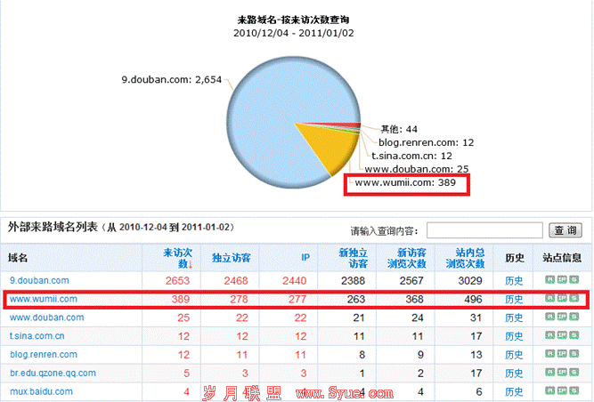Click the IP icon in mux.baidu.com row
The height and width of the screenshot is (402, 594).
pyautogui.click(x=562, y=390)
